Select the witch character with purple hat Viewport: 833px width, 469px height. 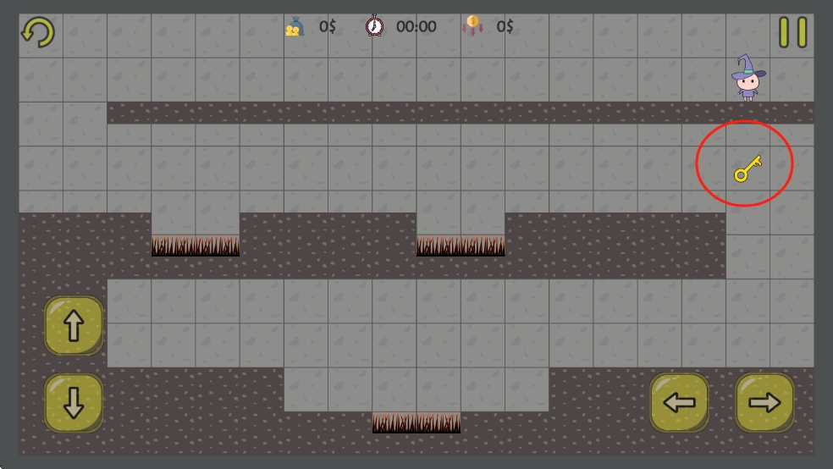point(748,78)
